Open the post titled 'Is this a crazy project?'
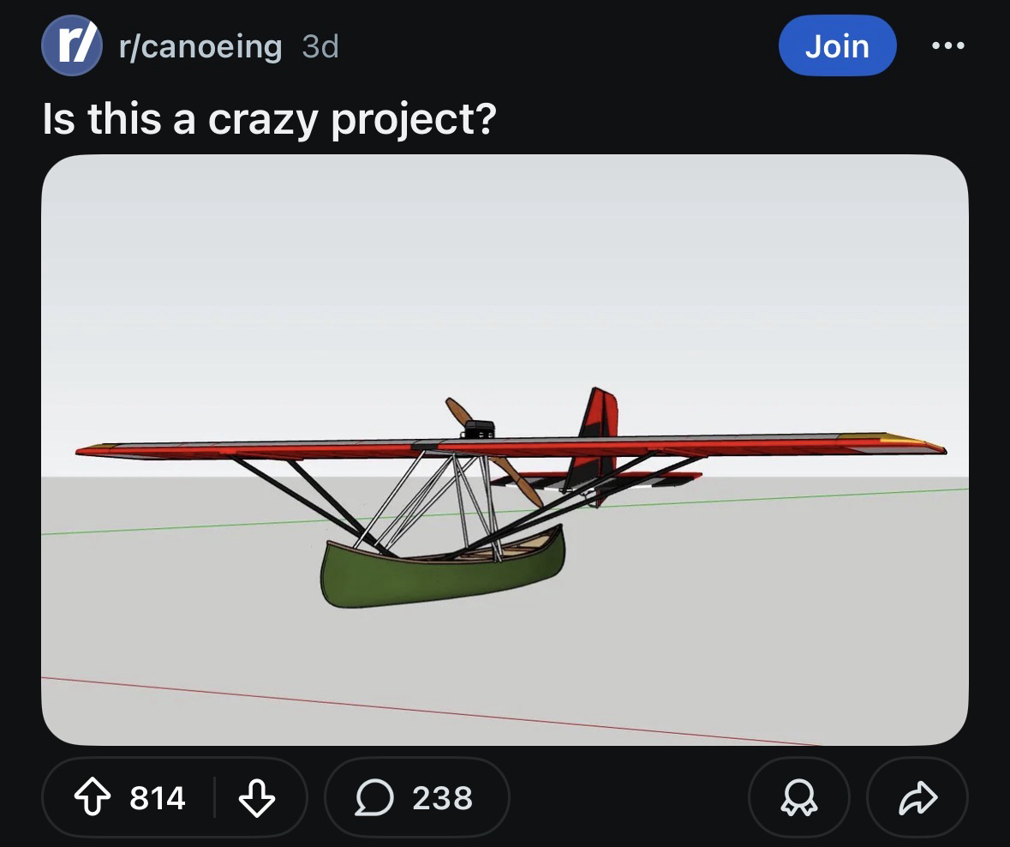This screenshot has width=1010, height=847. tap(269, 118)
